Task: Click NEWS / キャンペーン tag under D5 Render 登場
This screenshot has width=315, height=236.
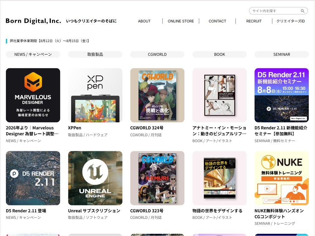Action: tap(23, 218)
